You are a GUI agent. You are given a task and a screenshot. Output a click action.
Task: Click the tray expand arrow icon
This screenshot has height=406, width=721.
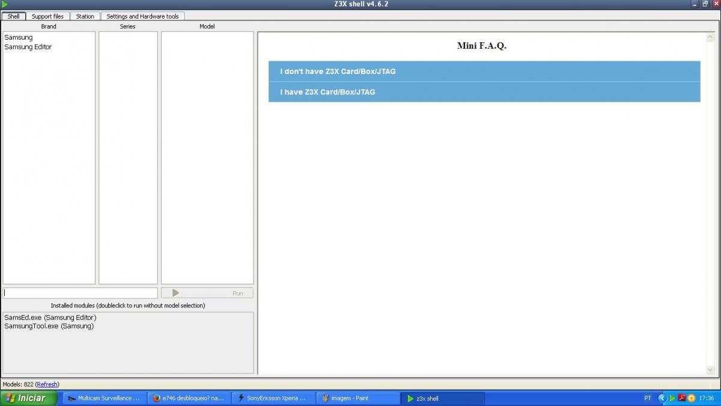tap(663, 398)
